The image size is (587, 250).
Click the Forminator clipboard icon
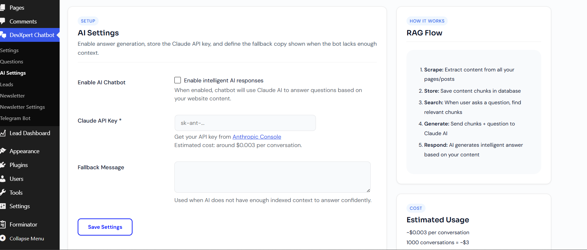tap(3, 224)
